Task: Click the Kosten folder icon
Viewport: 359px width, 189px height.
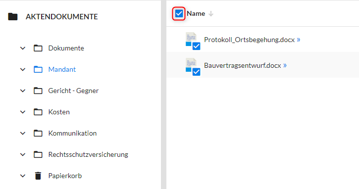Action: (x=38, y=112)
